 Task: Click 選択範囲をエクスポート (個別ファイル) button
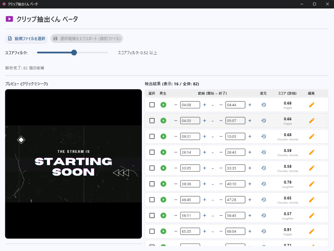click(87, 38)
